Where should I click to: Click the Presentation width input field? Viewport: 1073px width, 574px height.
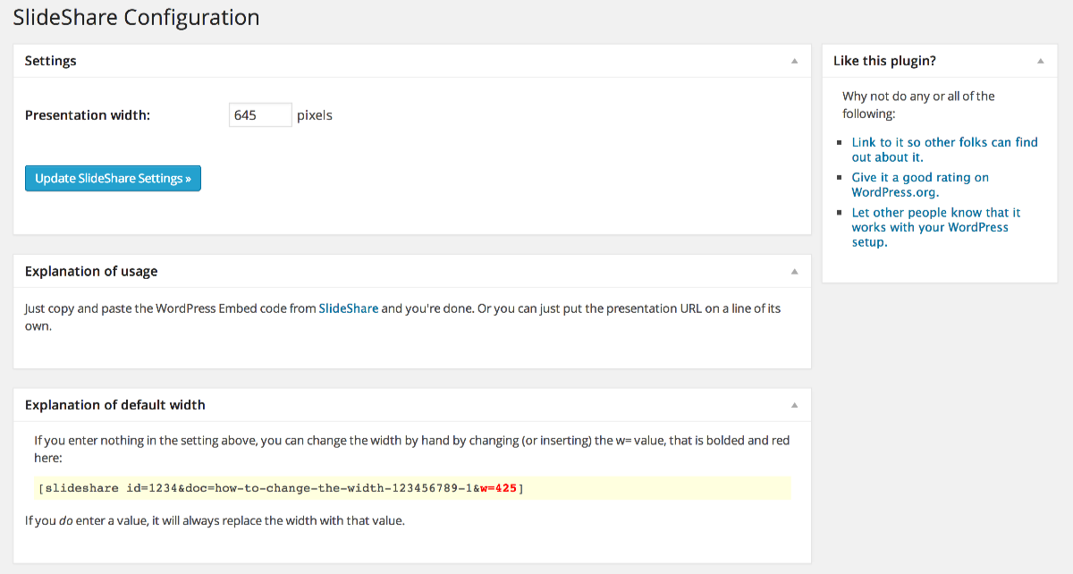(x=260, y=114)
